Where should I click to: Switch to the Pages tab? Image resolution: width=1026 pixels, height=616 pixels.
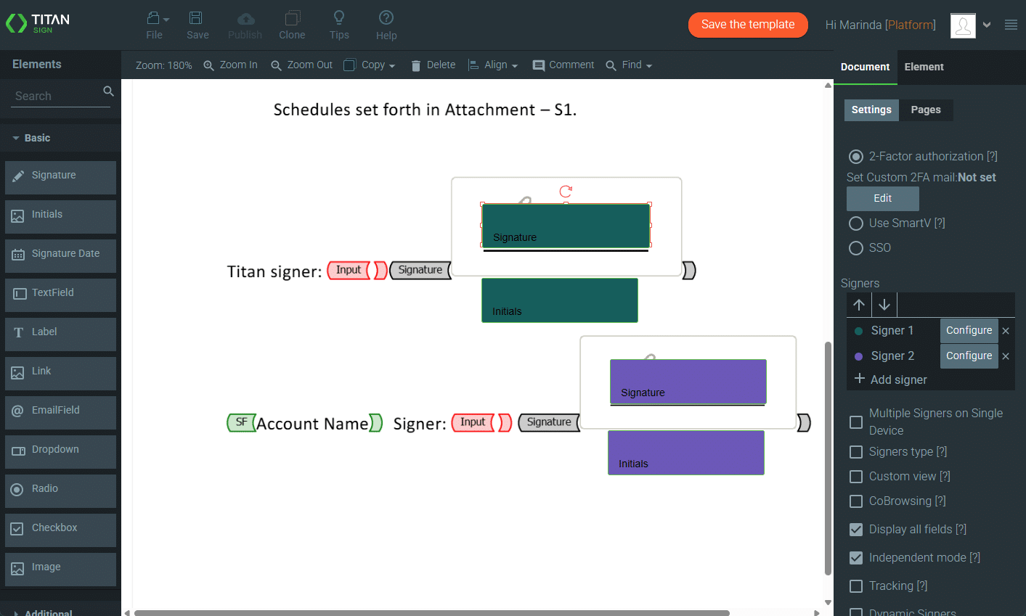pos(926,110)
